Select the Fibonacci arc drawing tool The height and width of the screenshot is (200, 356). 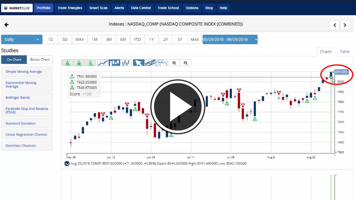(162, 63)
